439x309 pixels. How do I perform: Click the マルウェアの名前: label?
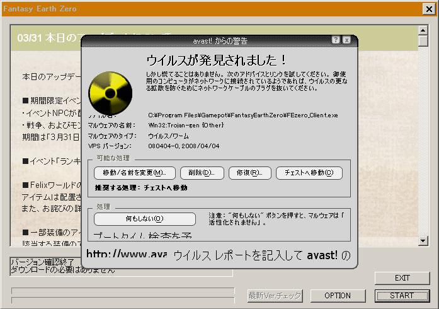point(111,125)
